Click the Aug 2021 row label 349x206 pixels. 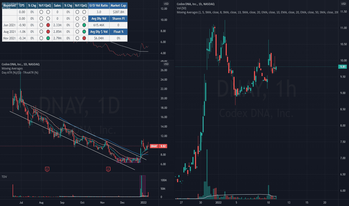tap(10, 31)
